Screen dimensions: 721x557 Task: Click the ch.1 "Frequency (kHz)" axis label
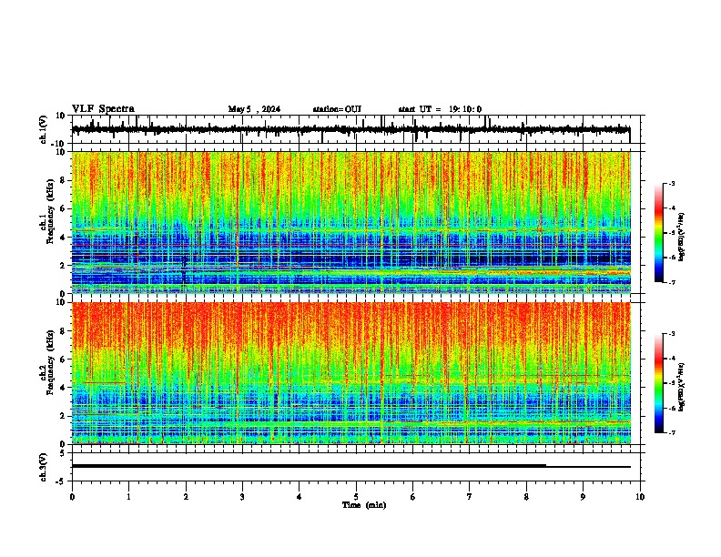[50, 212]
